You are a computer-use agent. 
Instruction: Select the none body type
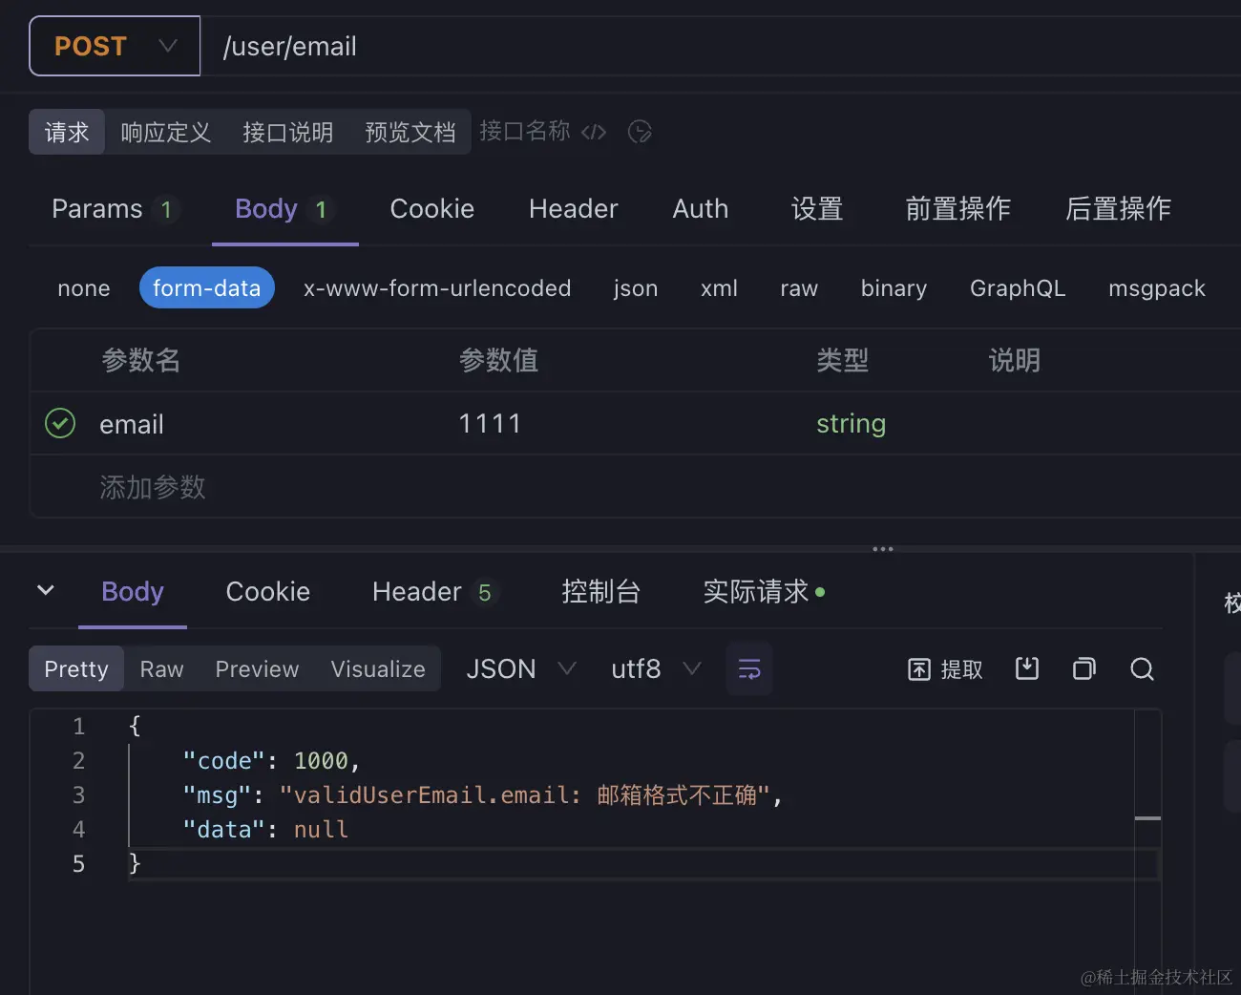pyautogui.click(x=83, y=287)
